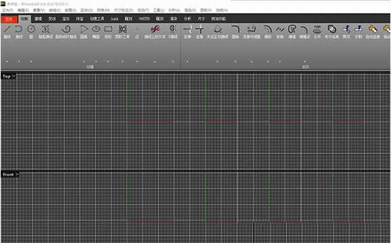Choose the symmetry butterfly tool icon
The height and width of the screenshot is (243, 391).
click(x=123, y=29)
